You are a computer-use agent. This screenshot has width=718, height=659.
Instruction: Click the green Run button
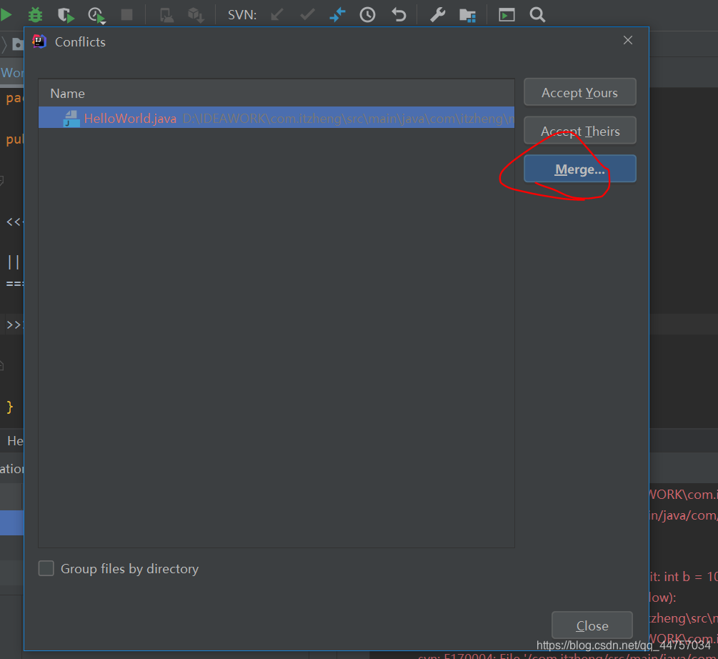pos(6,14)
